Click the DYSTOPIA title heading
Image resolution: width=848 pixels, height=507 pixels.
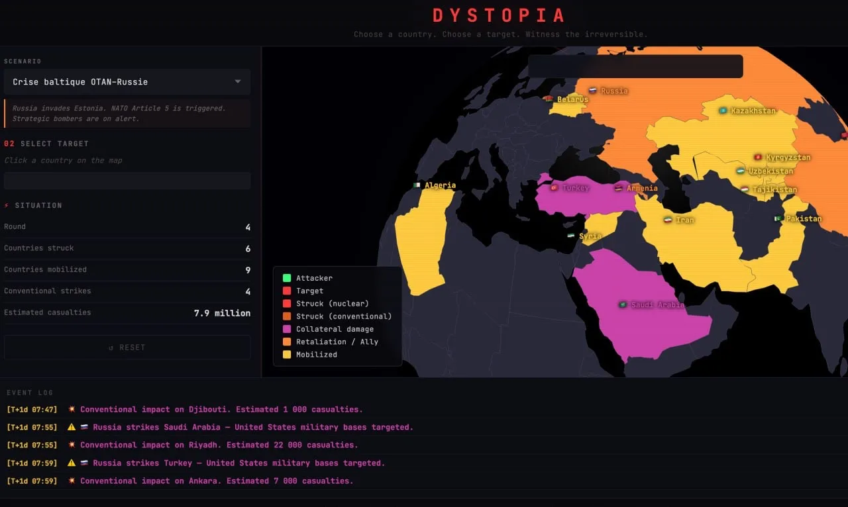tap(500, 15)
